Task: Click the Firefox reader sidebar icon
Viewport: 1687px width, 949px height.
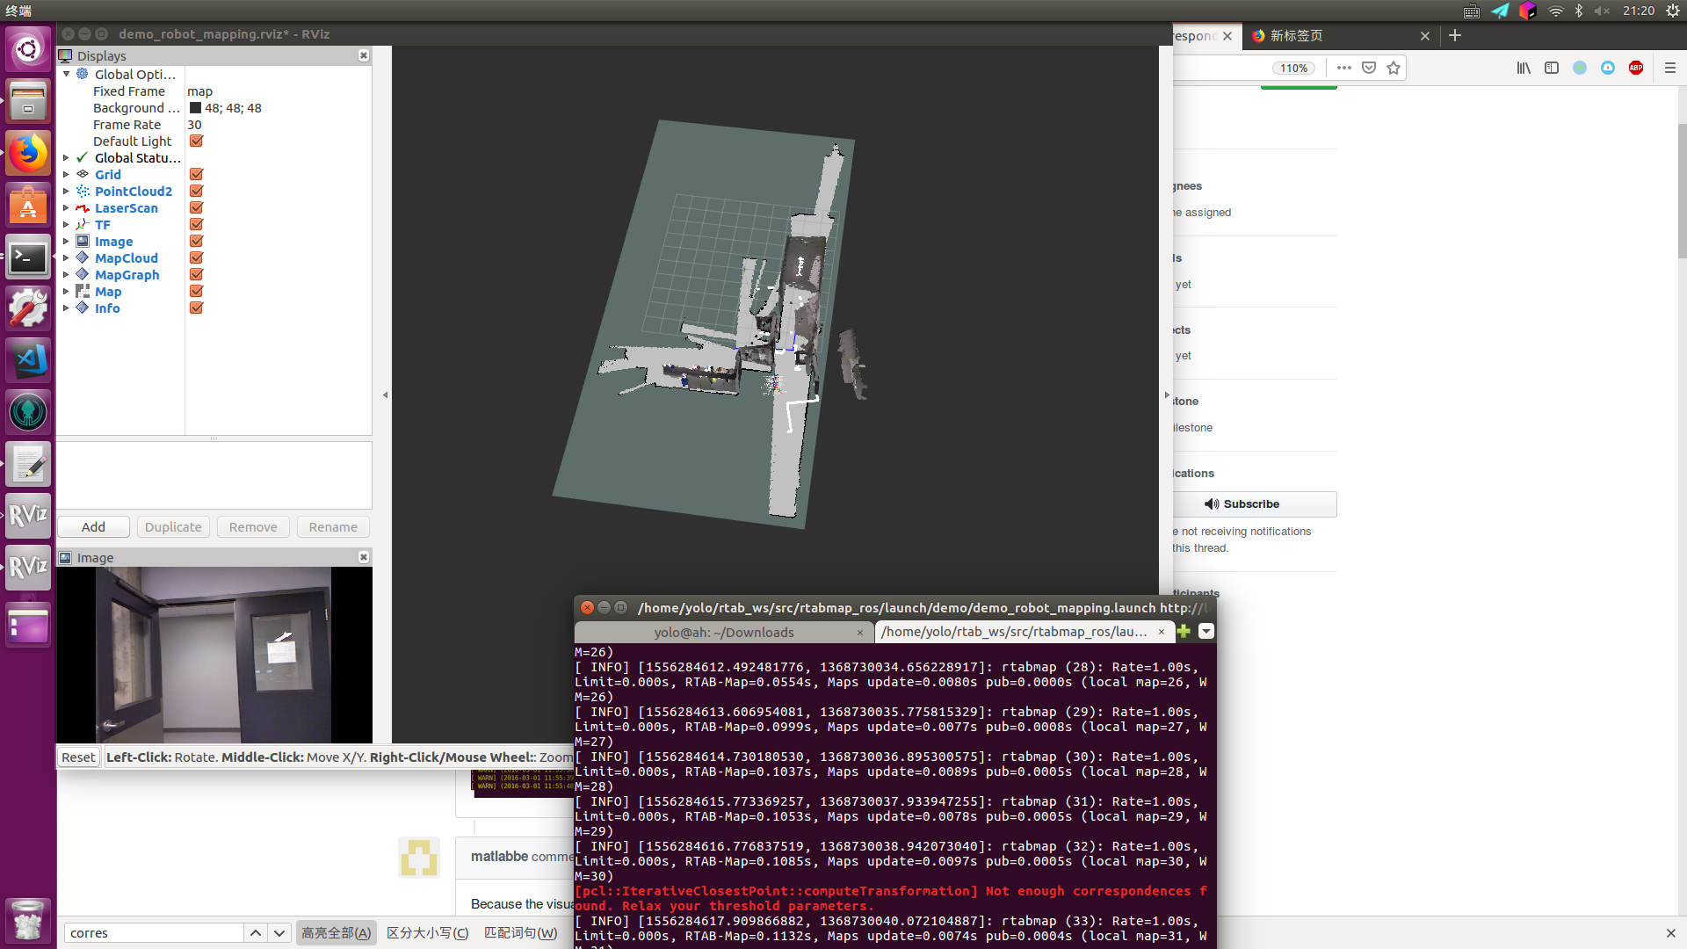Action: pos(1552,68)
